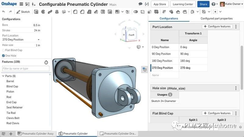
Task: Enable the Flat Blind Cap checkbox
Action: tap(3, 50)
